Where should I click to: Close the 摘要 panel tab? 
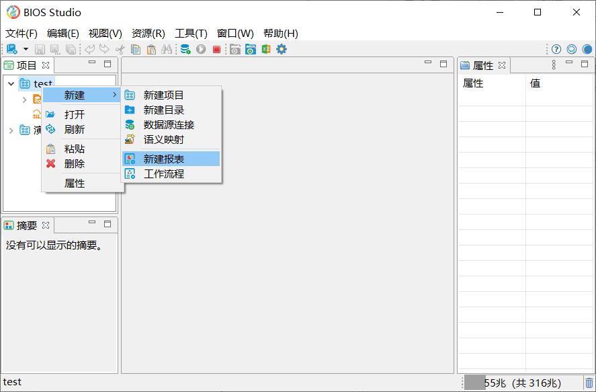pyautogui.click(x=46, y=225)
